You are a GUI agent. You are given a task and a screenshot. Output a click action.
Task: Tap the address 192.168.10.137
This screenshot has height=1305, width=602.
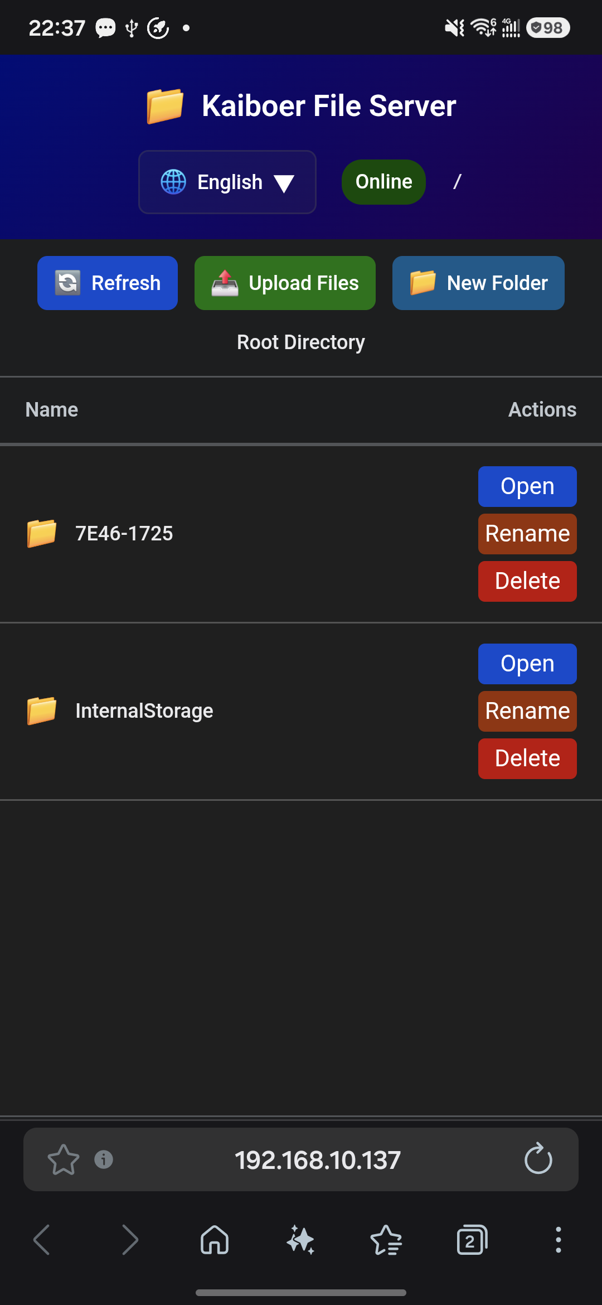[318, 1160]
